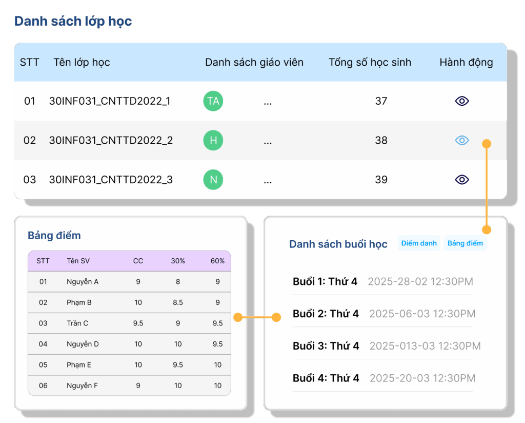Open the Điểm danh tab
The width and height of the screenshot is (525, 423).
tap(419, 243)
